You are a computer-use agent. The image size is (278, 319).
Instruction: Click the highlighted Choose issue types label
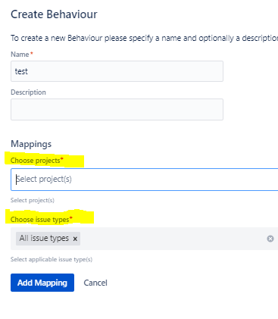coord(40,220)
